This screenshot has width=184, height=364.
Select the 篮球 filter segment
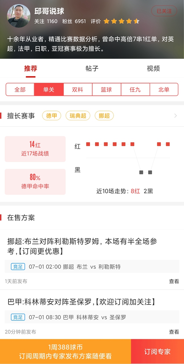click(x=106, y=89)
